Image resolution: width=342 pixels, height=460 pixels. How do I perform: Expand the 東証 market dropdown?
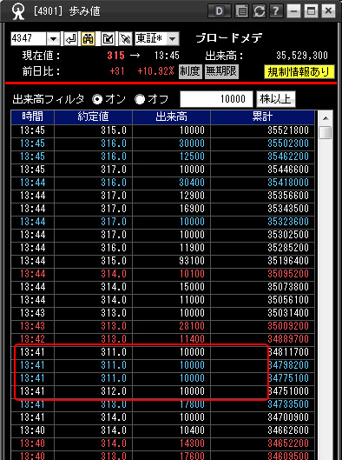point(173,39)
